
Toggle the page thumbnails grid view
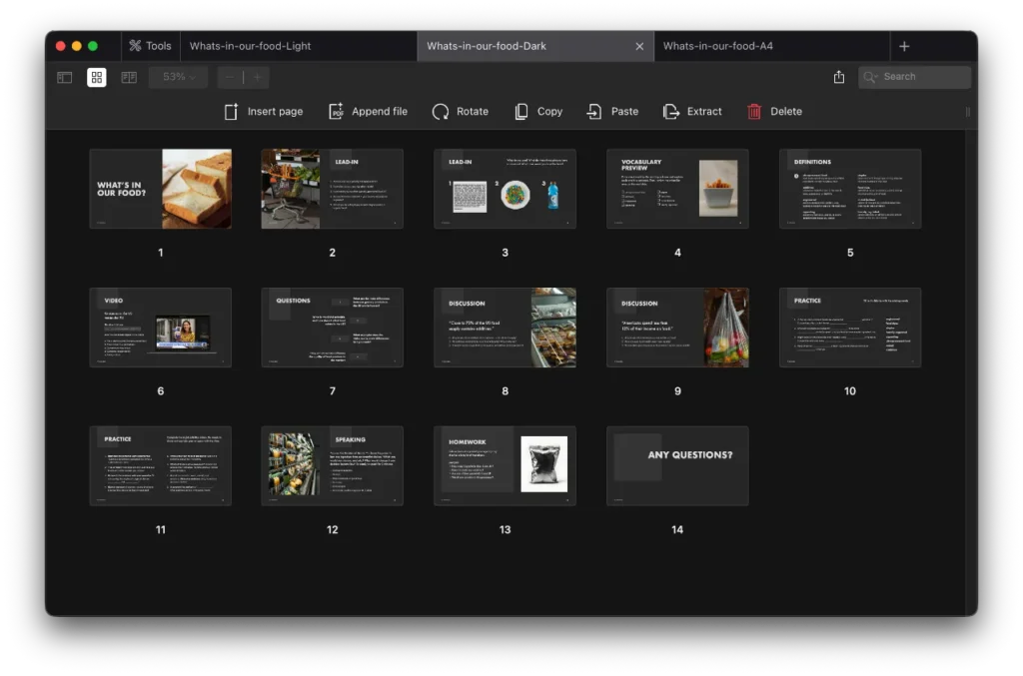coord(97,77)
